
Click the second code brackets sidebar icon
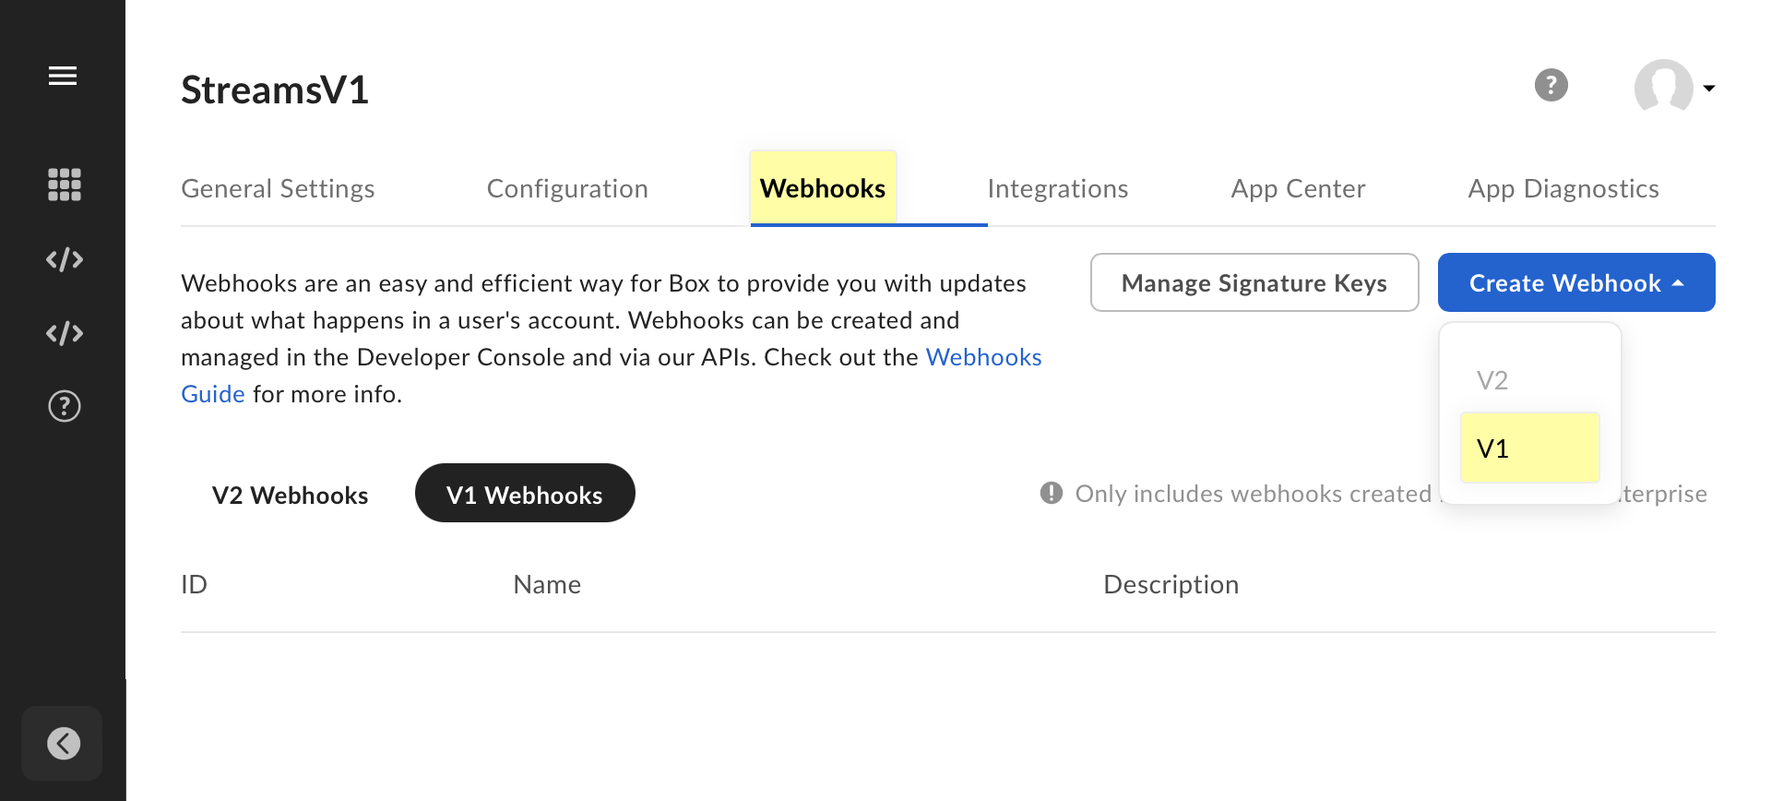click(x=65, y=333)
